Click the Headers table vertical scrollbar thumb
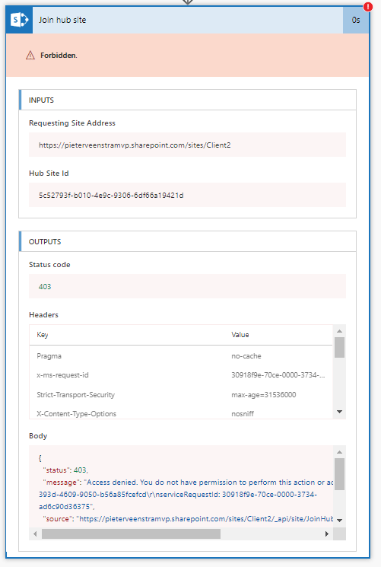 pyautogui.click(x=339, y=348)
